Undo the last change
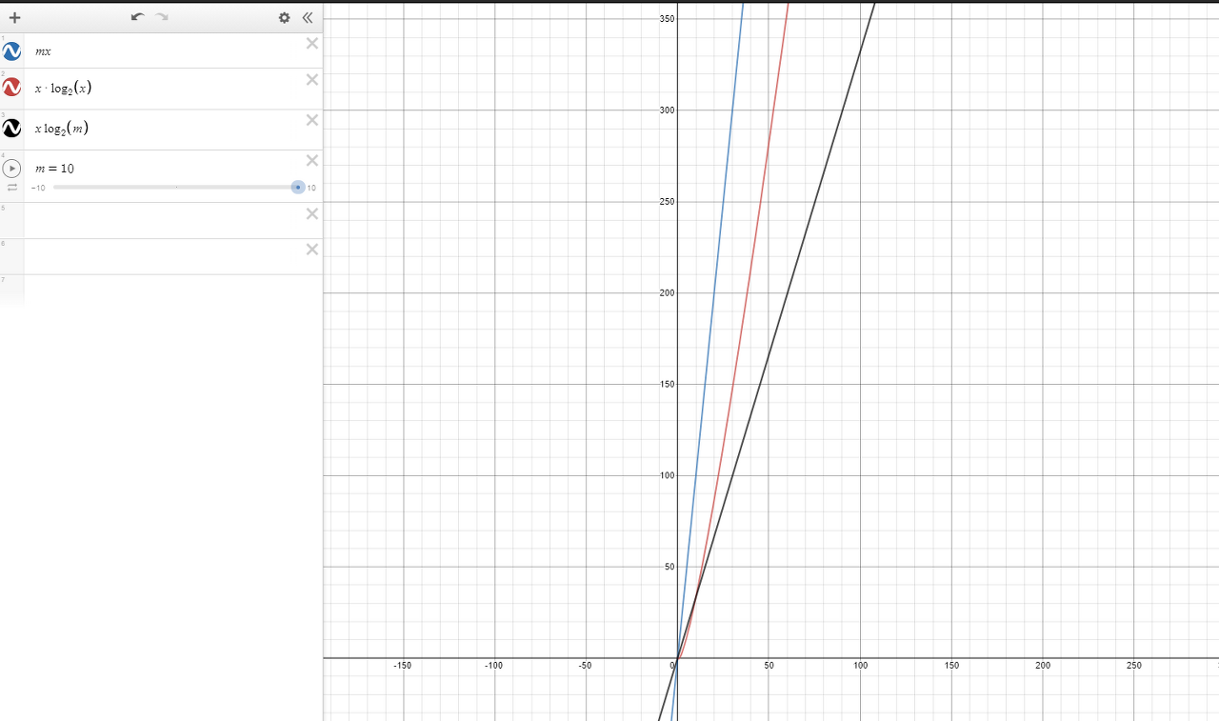 coord(137,17)
